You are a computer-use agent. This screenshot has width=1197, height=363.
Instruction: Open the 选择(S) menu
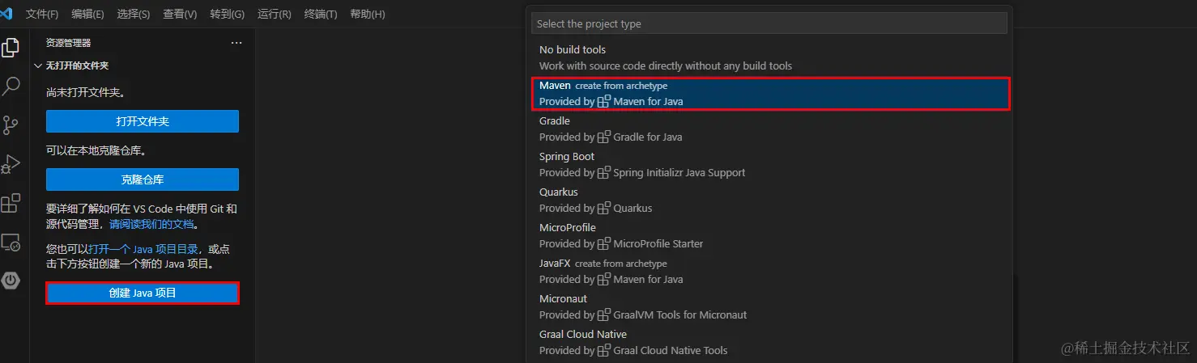pos(134,15)
